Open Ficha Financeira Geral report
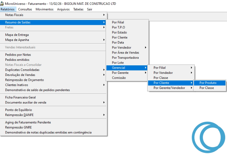227x154 pixels. (x=20, y=97)
